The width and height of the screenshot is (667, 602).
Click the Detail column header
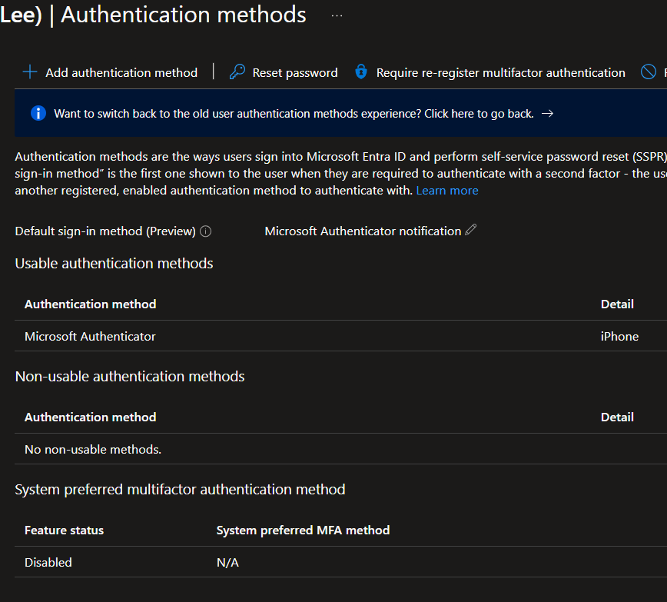[617, 304]
